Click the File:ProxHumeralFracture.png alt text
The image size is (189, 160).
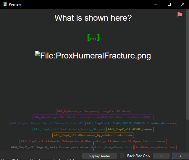point(96,55)
